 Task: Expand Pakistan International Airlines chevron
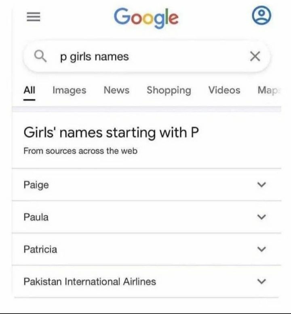(261, 281)
